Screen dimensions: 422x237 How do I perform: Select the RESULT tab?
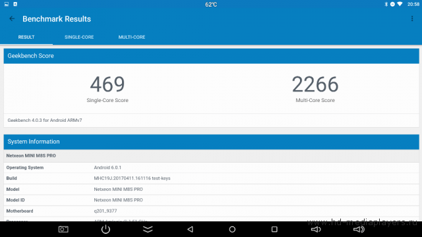(26, 37)
